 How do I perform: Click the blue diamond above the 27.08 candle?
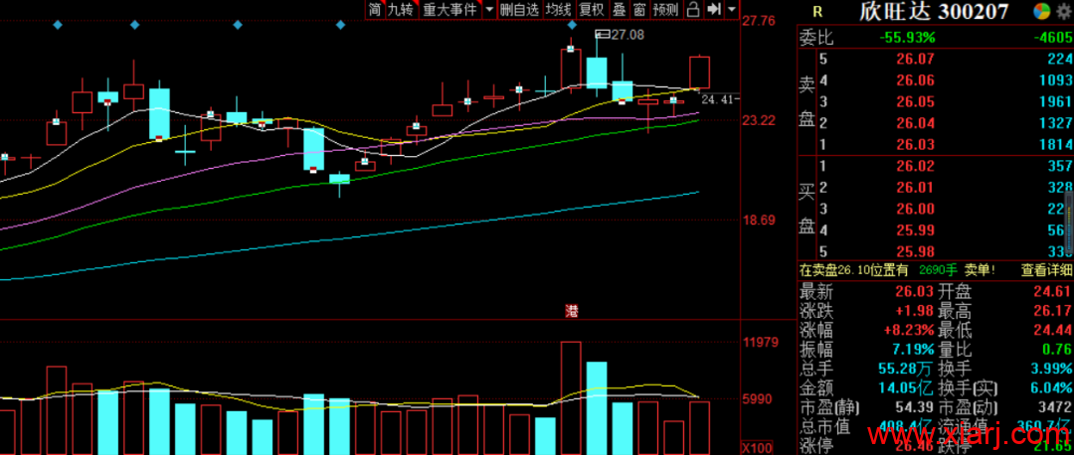tap(572, 25)
